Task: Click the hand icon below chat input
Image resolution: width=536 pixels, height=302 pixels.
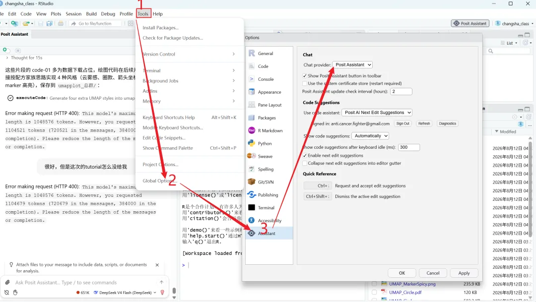Action: (15, 293)
